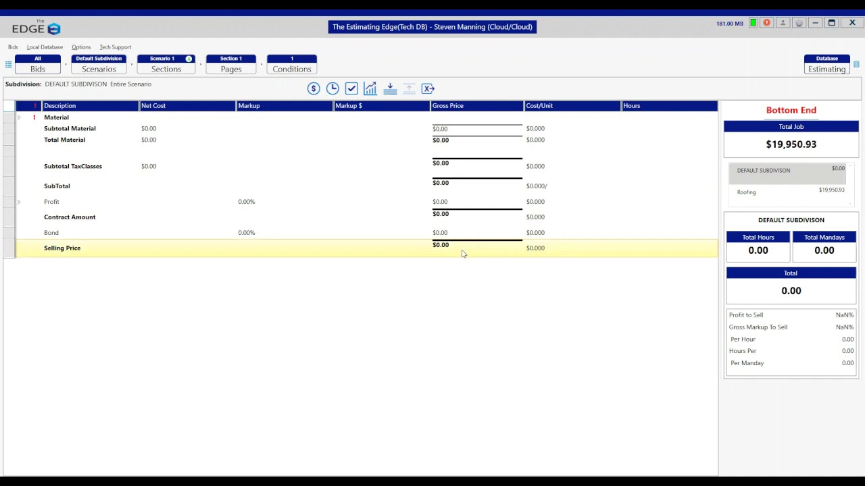This screenshot has height=486, width=865.
Task: Click the Excel export icon
Action: click(x=428, y=88)
